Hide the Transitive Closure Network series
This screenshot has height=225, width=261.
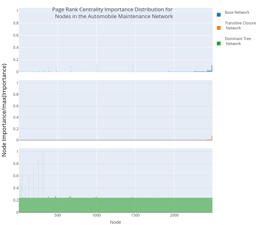[240, 26]
